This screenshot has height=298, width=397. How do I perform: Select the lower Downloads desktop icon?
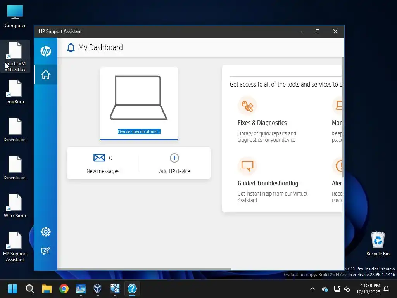point(15,168)
